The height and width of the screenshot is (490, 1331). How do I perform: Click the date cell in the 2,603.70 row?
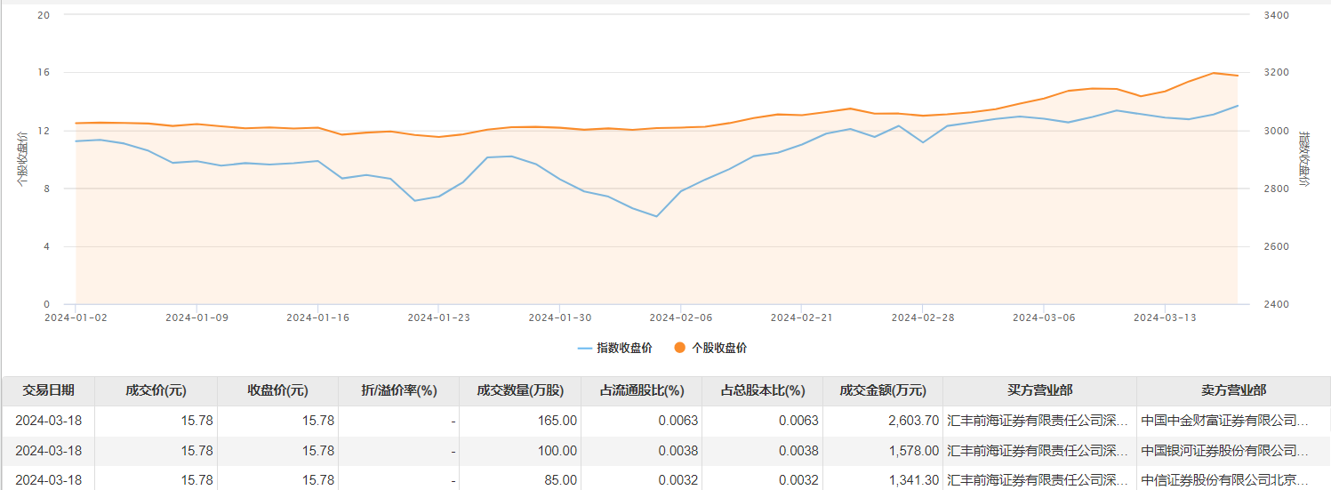click(x=48, y=421)
